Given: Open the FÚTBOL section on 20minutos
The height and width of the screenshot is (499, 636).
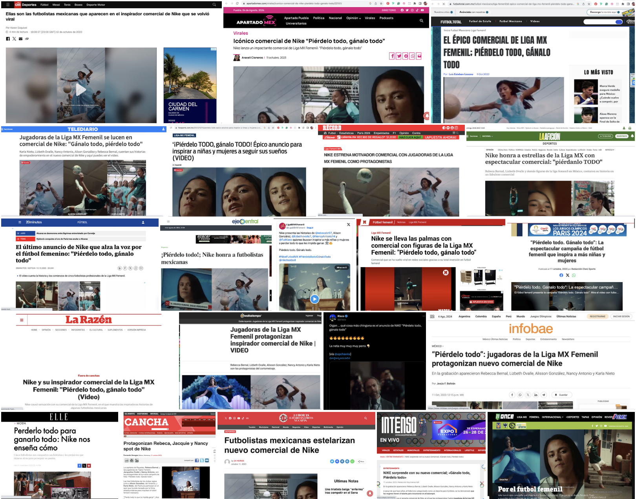Looking at the screenshot, I should [x=82, y=222].
